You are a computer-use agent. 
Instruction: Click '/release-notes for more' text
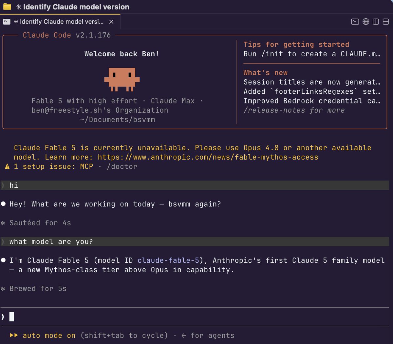[294, 110]
